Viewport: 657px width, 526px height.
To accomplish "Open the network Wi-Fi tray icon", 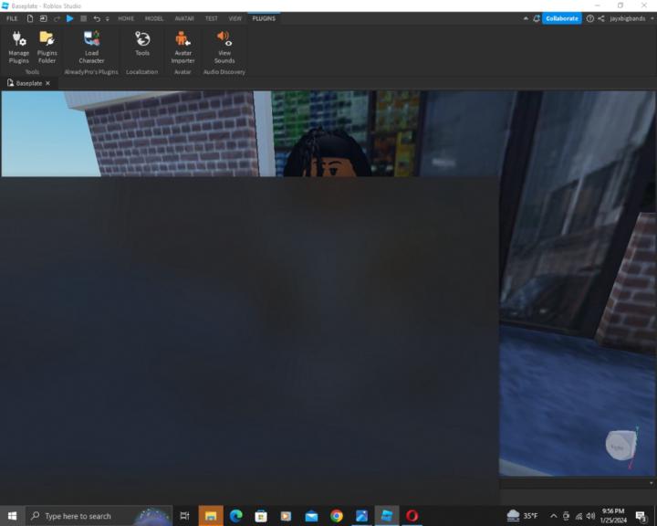I will pyautogui.click(x=579, y=516).
